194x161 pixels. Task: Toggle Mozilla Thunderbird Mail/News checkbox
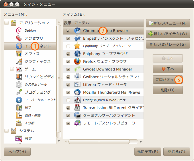(x=68, y=92)
